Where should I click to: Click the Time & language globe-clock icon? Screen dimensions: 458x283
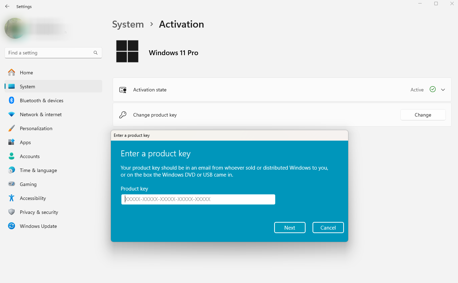(x=12, y=170)
